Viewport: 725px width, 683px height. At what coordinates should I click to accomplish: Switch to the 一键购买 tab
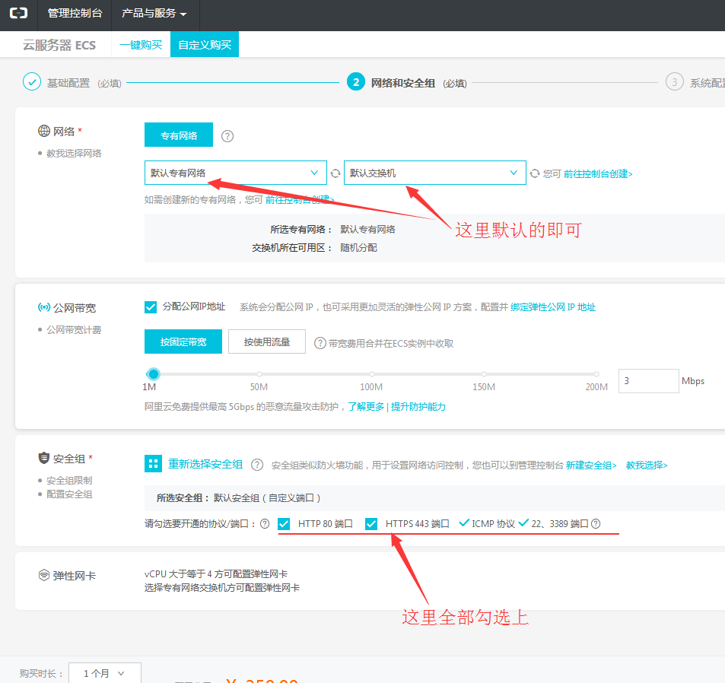141,45
